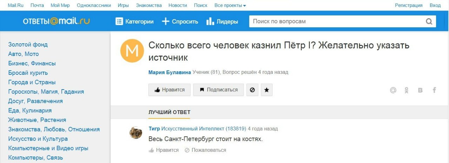This screenshot has width=449, height=163.
Task: Go to Одноклассники top link
Action: [x=94, y=5]
